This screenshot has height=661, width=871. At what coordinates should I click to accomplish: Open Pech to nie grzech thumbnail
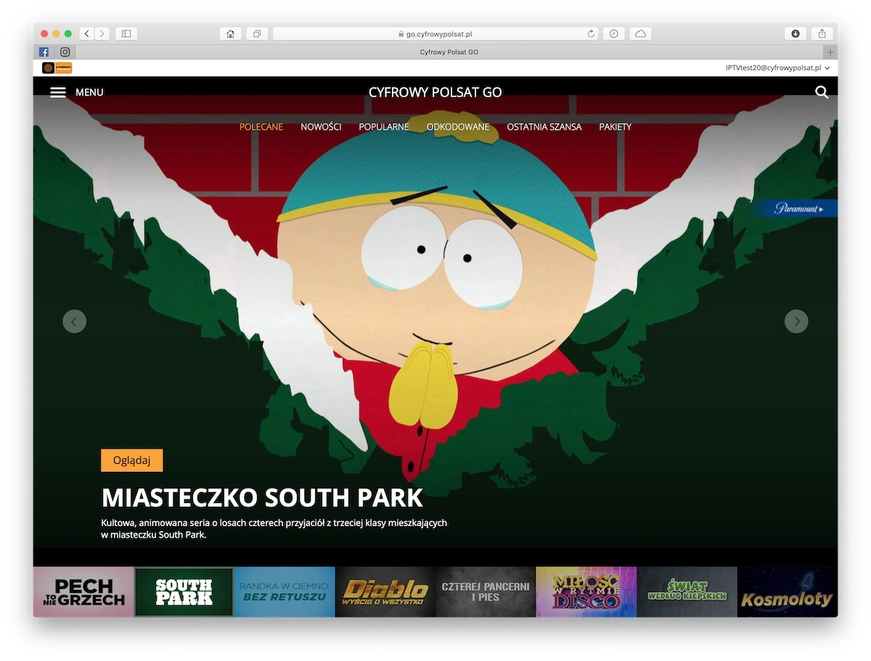83,592
